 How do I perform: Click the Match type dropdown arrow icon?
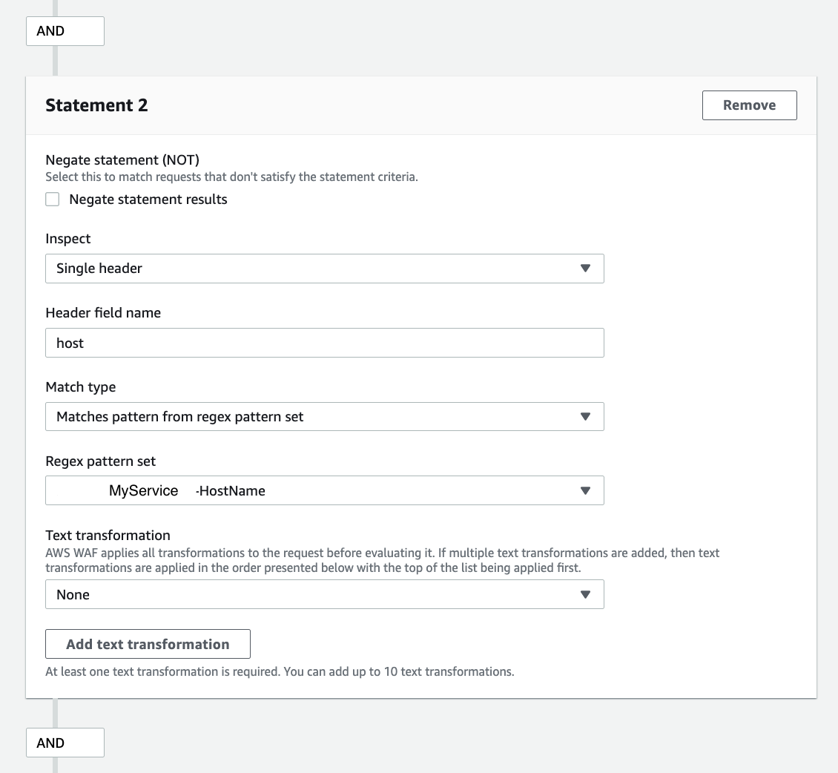pyautogui.click(x=585, y=417)
